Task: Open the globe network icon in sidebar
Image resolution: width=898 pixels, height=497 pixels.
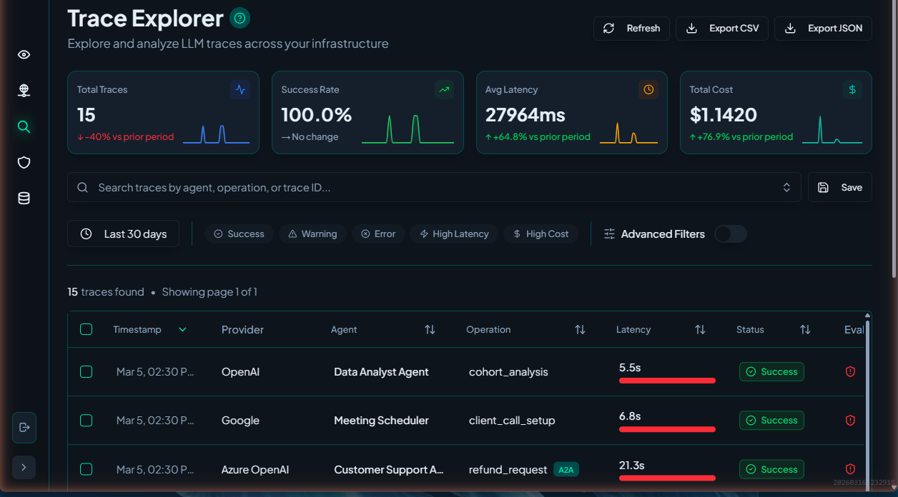Action: pos(24,91)
